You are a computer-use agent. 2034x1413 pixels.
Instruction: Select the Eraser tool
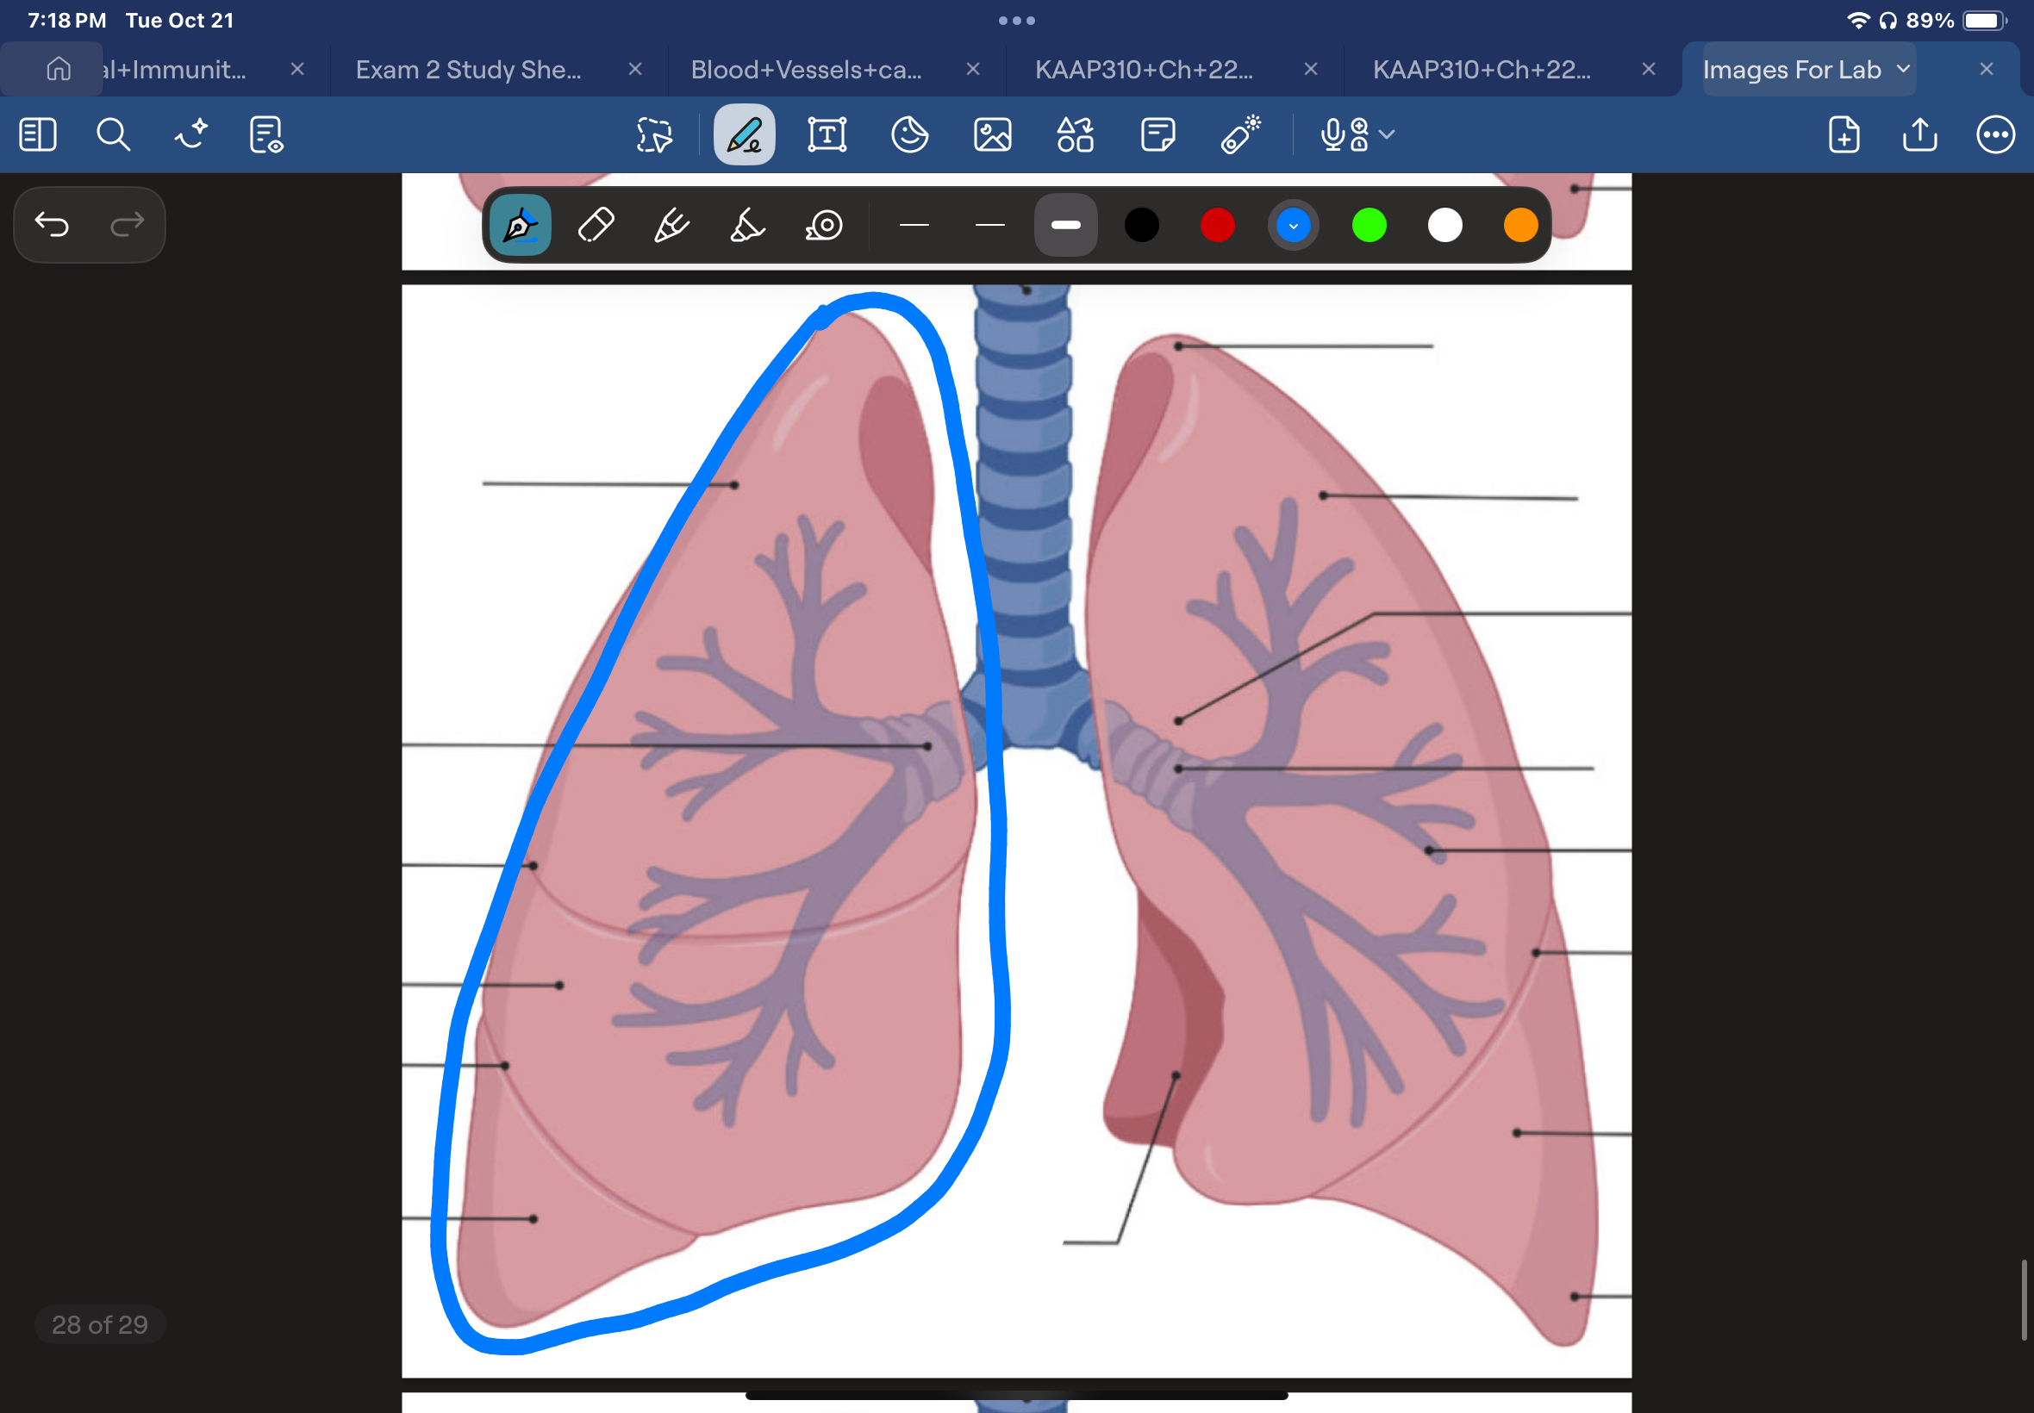coord(595,225)
